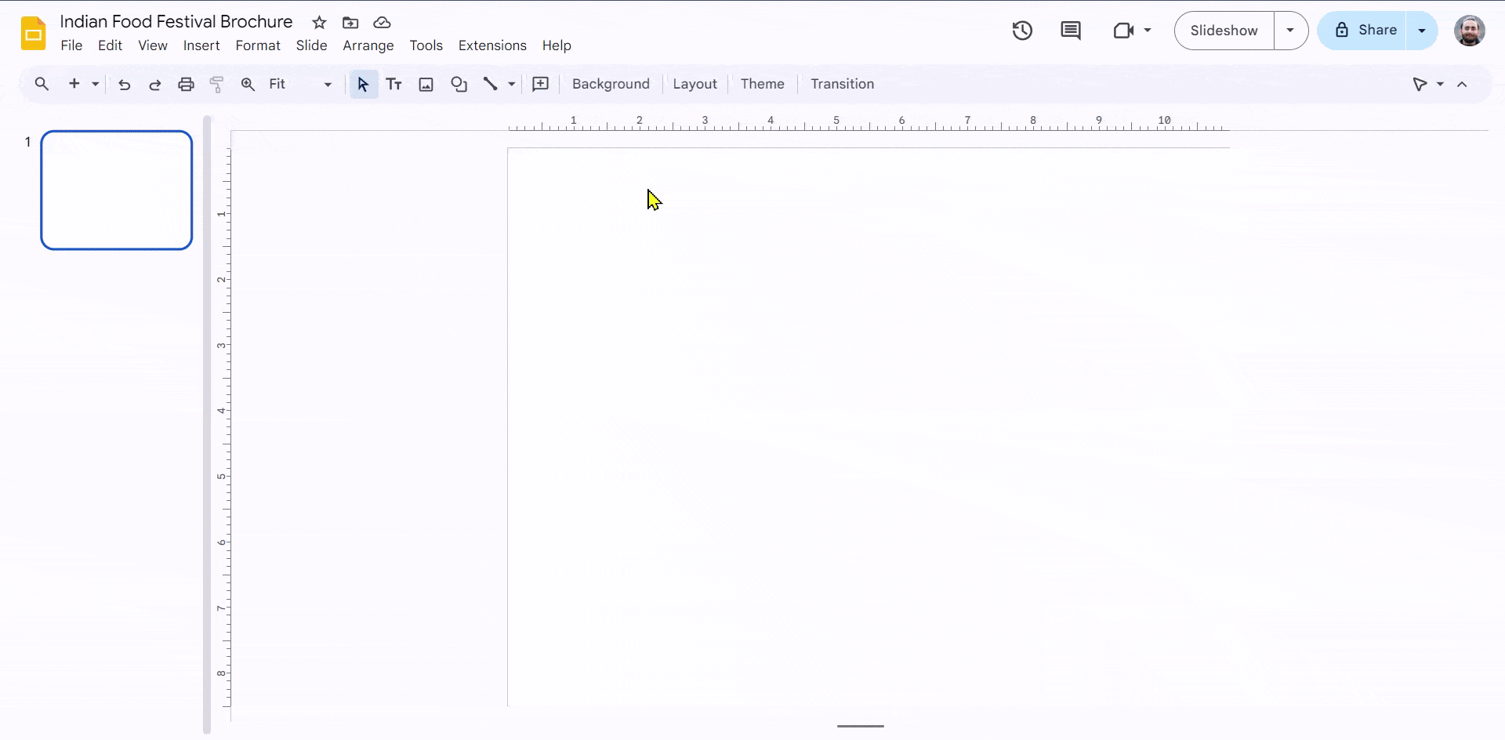Screen dimensions: 1505x740
Task: Open the Insert image tool
Action: [426, 84]
